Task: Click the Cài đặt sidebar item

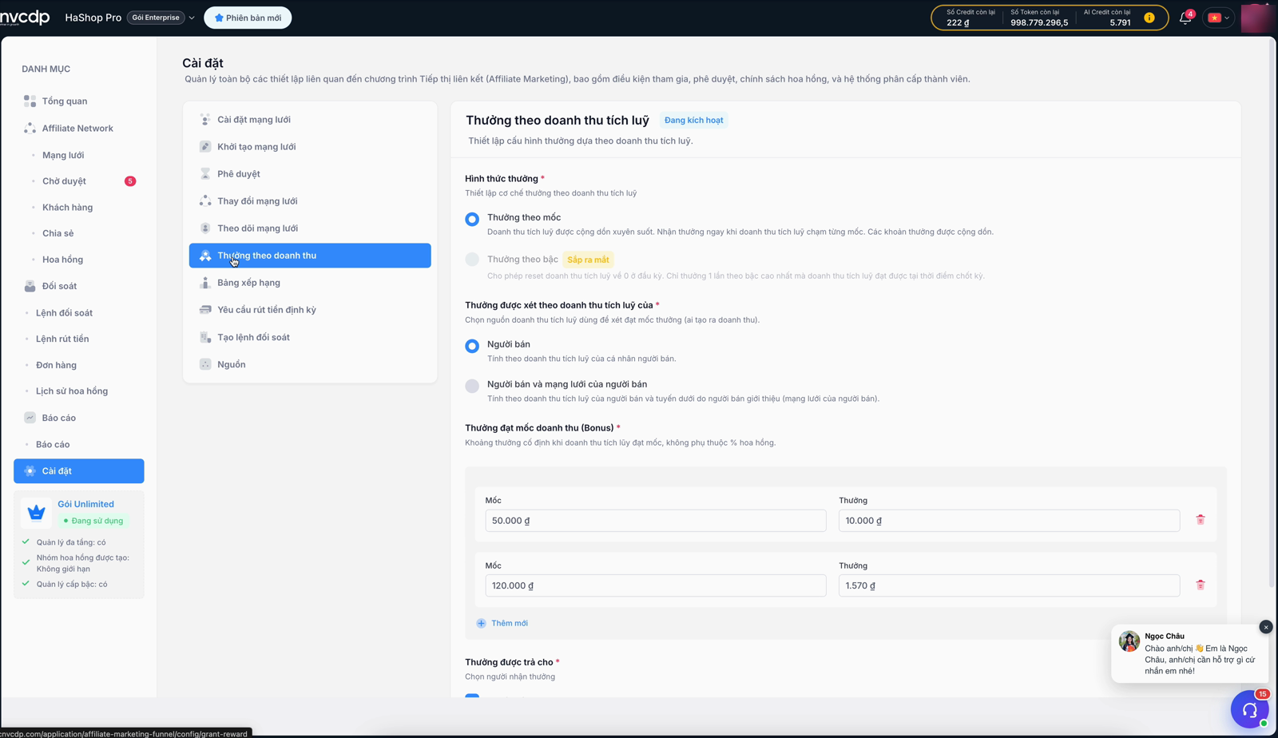Action: (79, 471)
